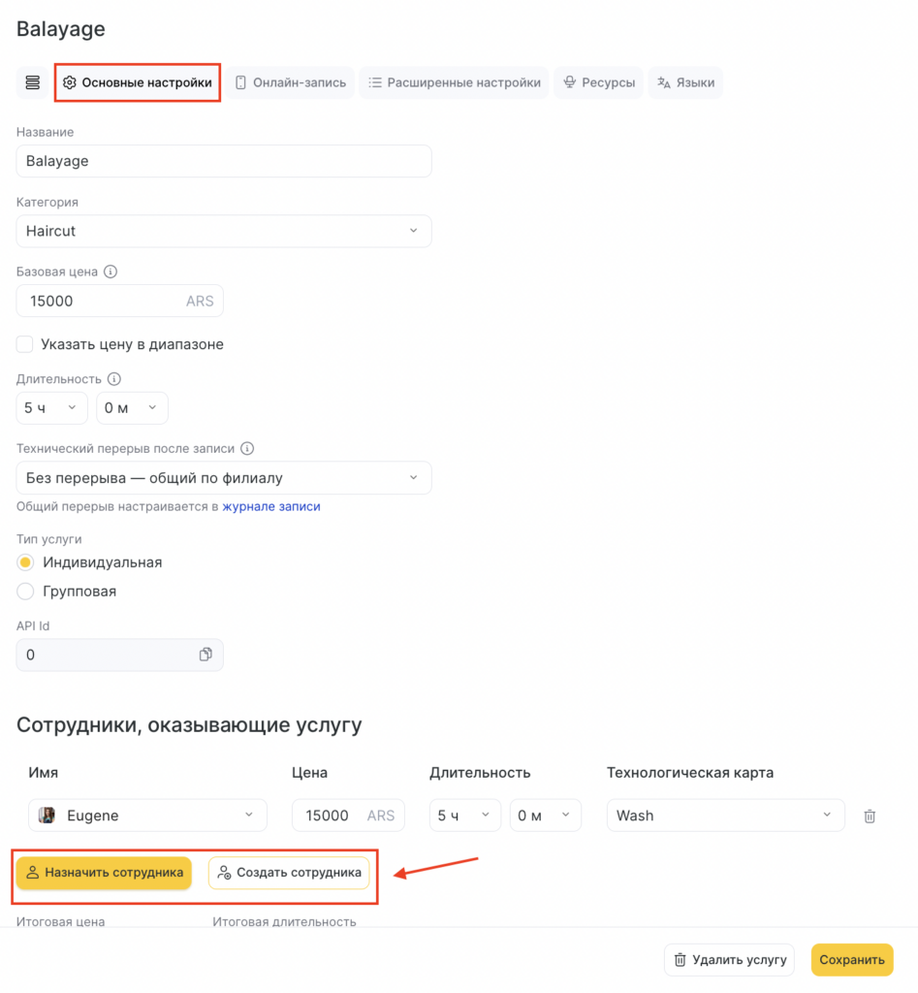Image resolution: width=918 pixels, height=993 pixels.
Task: Click the list view icon beside tabs
Action: (33, 82)
